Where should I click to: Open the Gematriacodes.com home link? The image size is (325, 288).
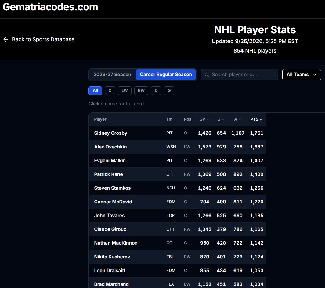click(x=50, y=7)
